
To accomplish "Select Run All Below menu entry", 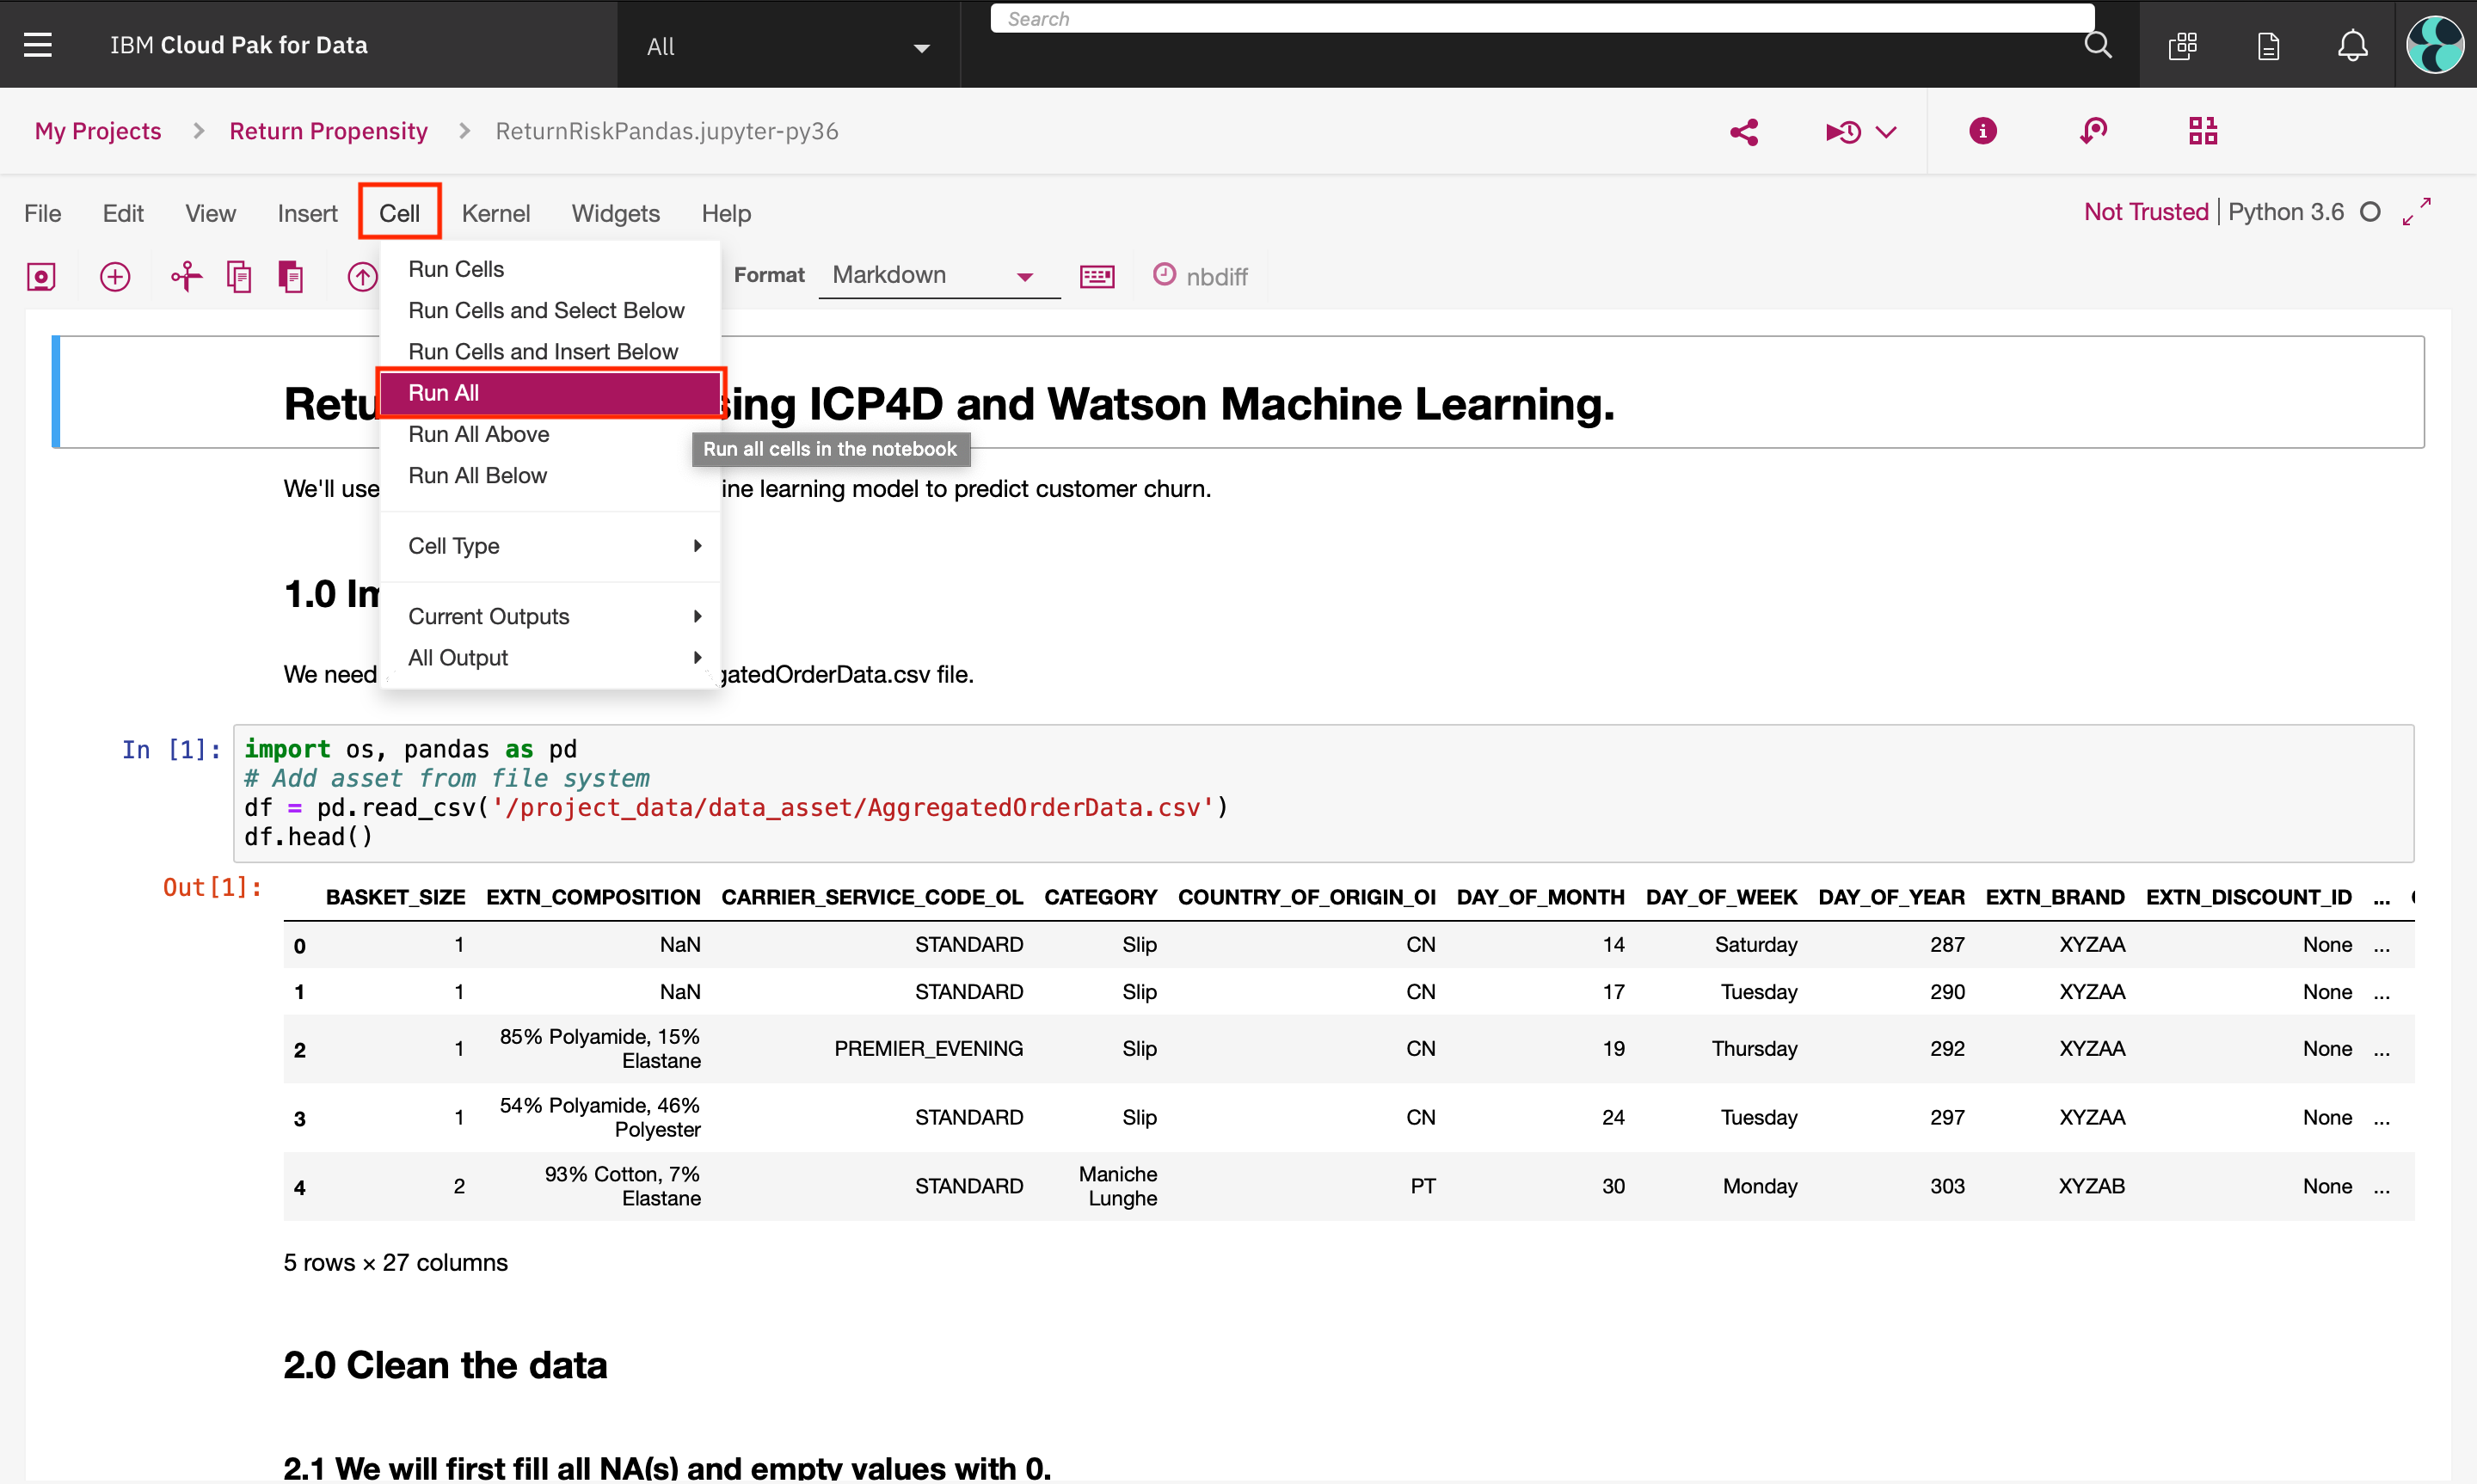I will click(x=477, y=475).
